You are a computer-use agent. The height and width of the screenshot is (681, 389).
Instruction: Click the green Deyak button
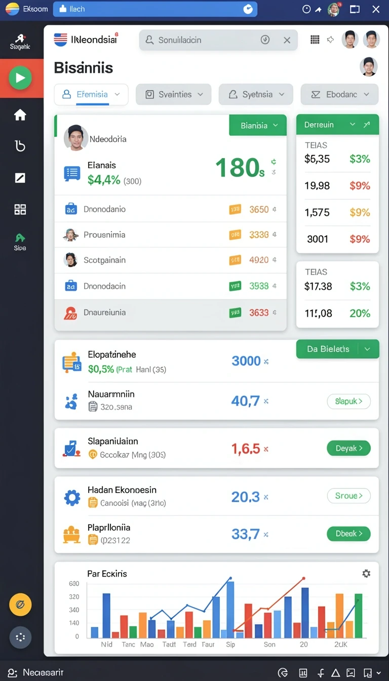coord(349,448)
